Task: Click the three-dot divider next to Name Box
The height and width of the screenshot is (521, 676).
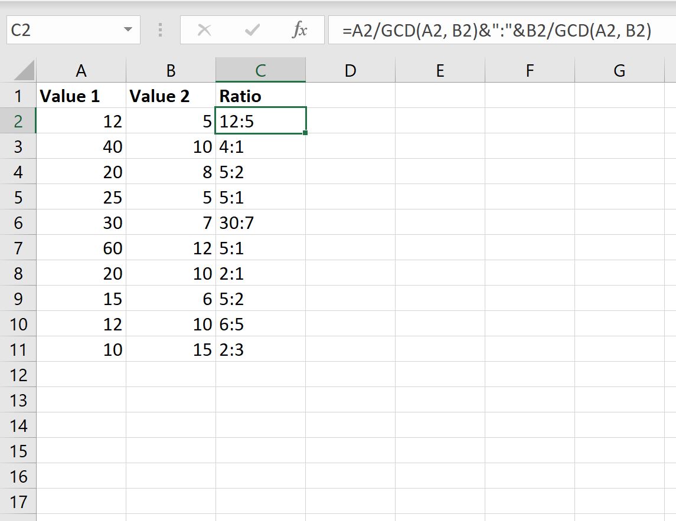Action: click(x=159, y=31)
